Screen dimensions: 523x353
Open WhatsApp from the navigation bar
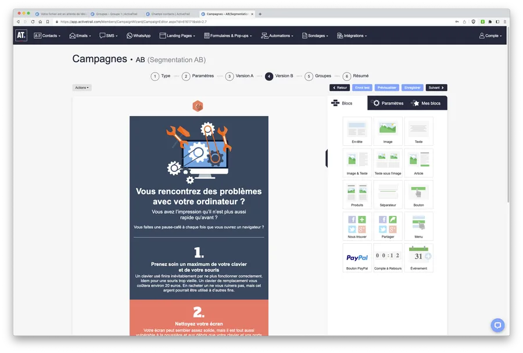138,35
